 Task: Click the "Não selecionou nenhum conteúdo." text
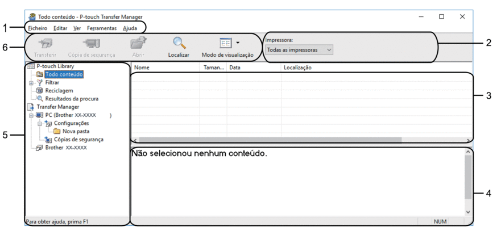200,153
